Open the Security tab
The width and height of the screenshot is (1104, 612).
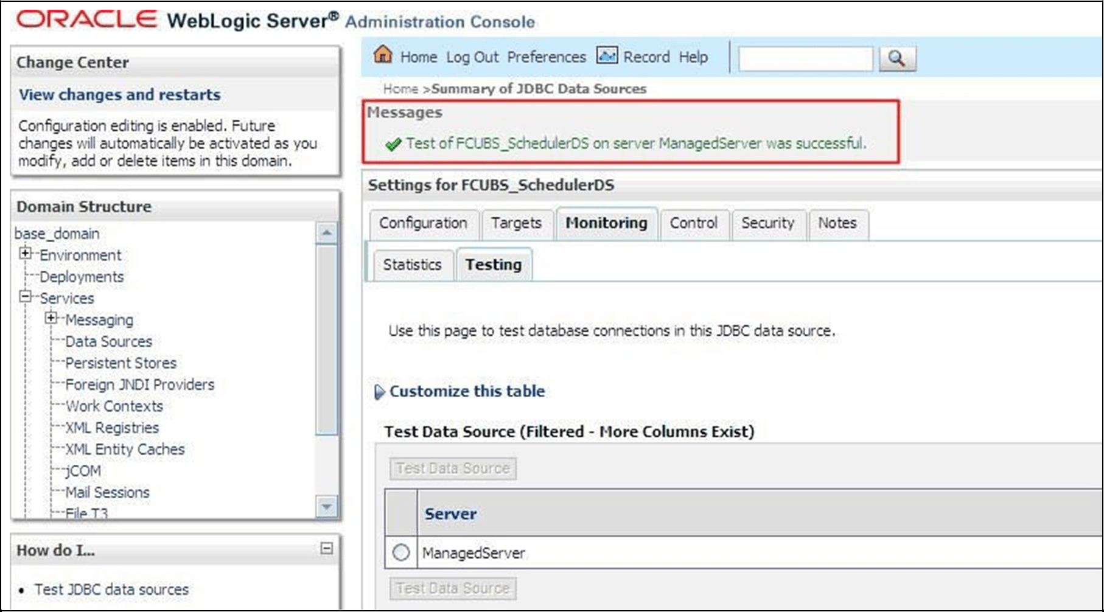[x=767, y=223]
